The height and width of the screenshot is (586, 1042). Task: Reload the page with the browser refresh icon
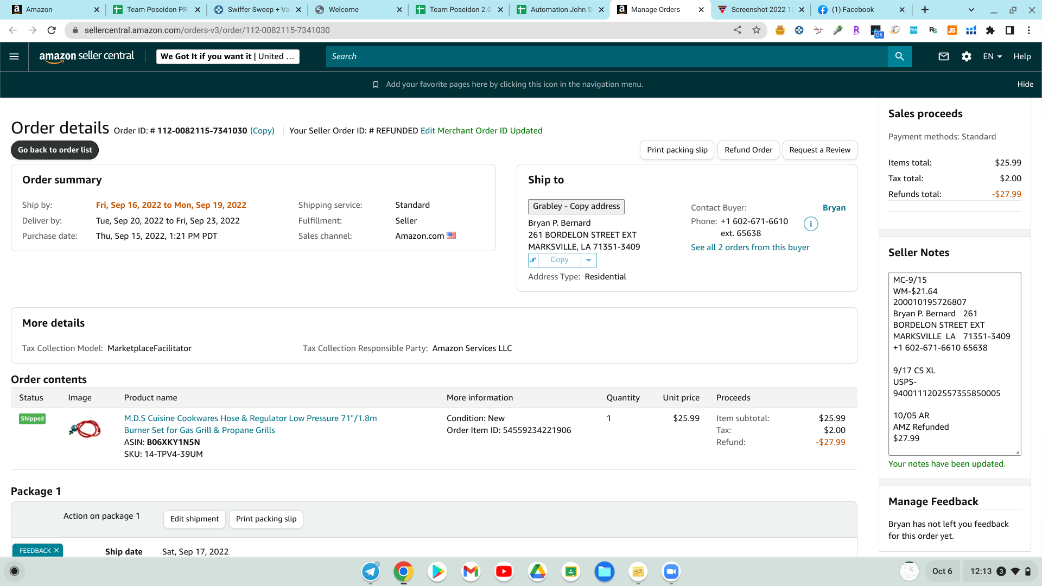(52, 30)
